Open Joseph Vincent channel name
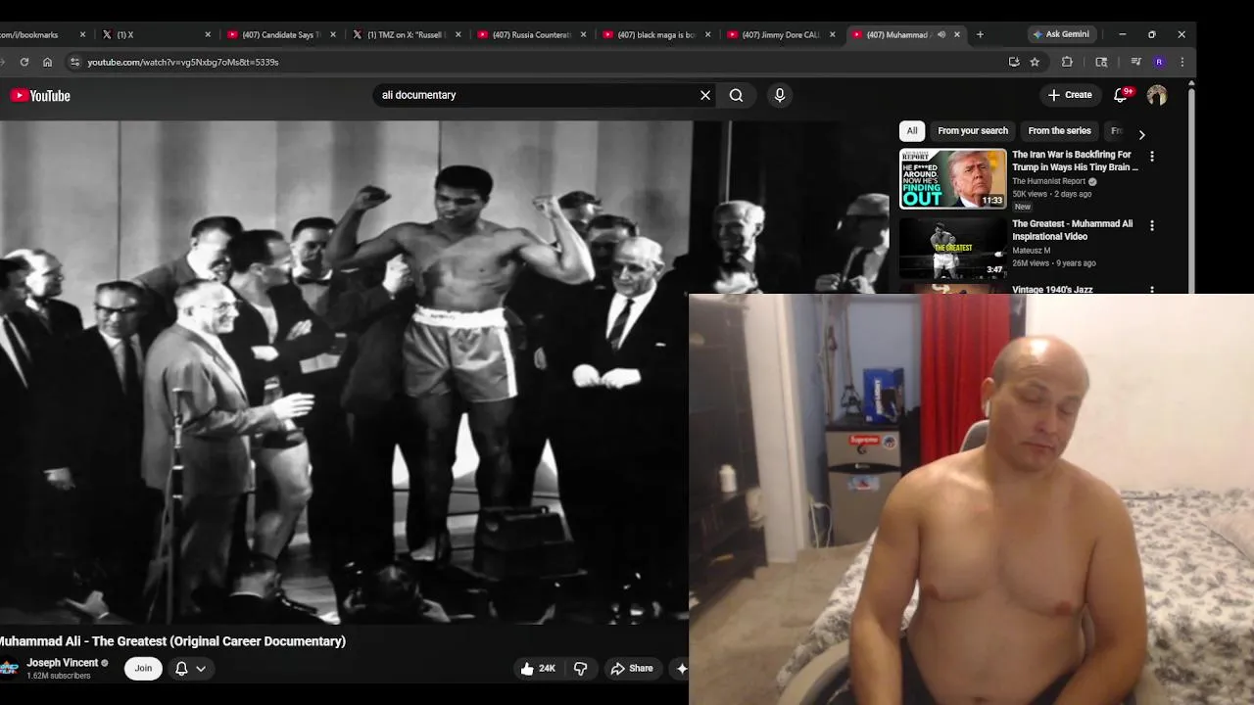Image resolution: width=1254 pixels, height=705 pixels. pos(63,663)
